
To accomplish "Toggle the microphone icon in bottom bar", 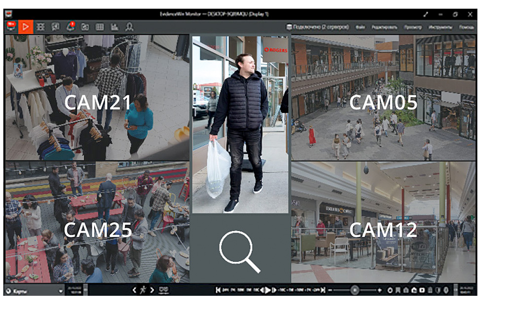I will (x=445, y=290).
